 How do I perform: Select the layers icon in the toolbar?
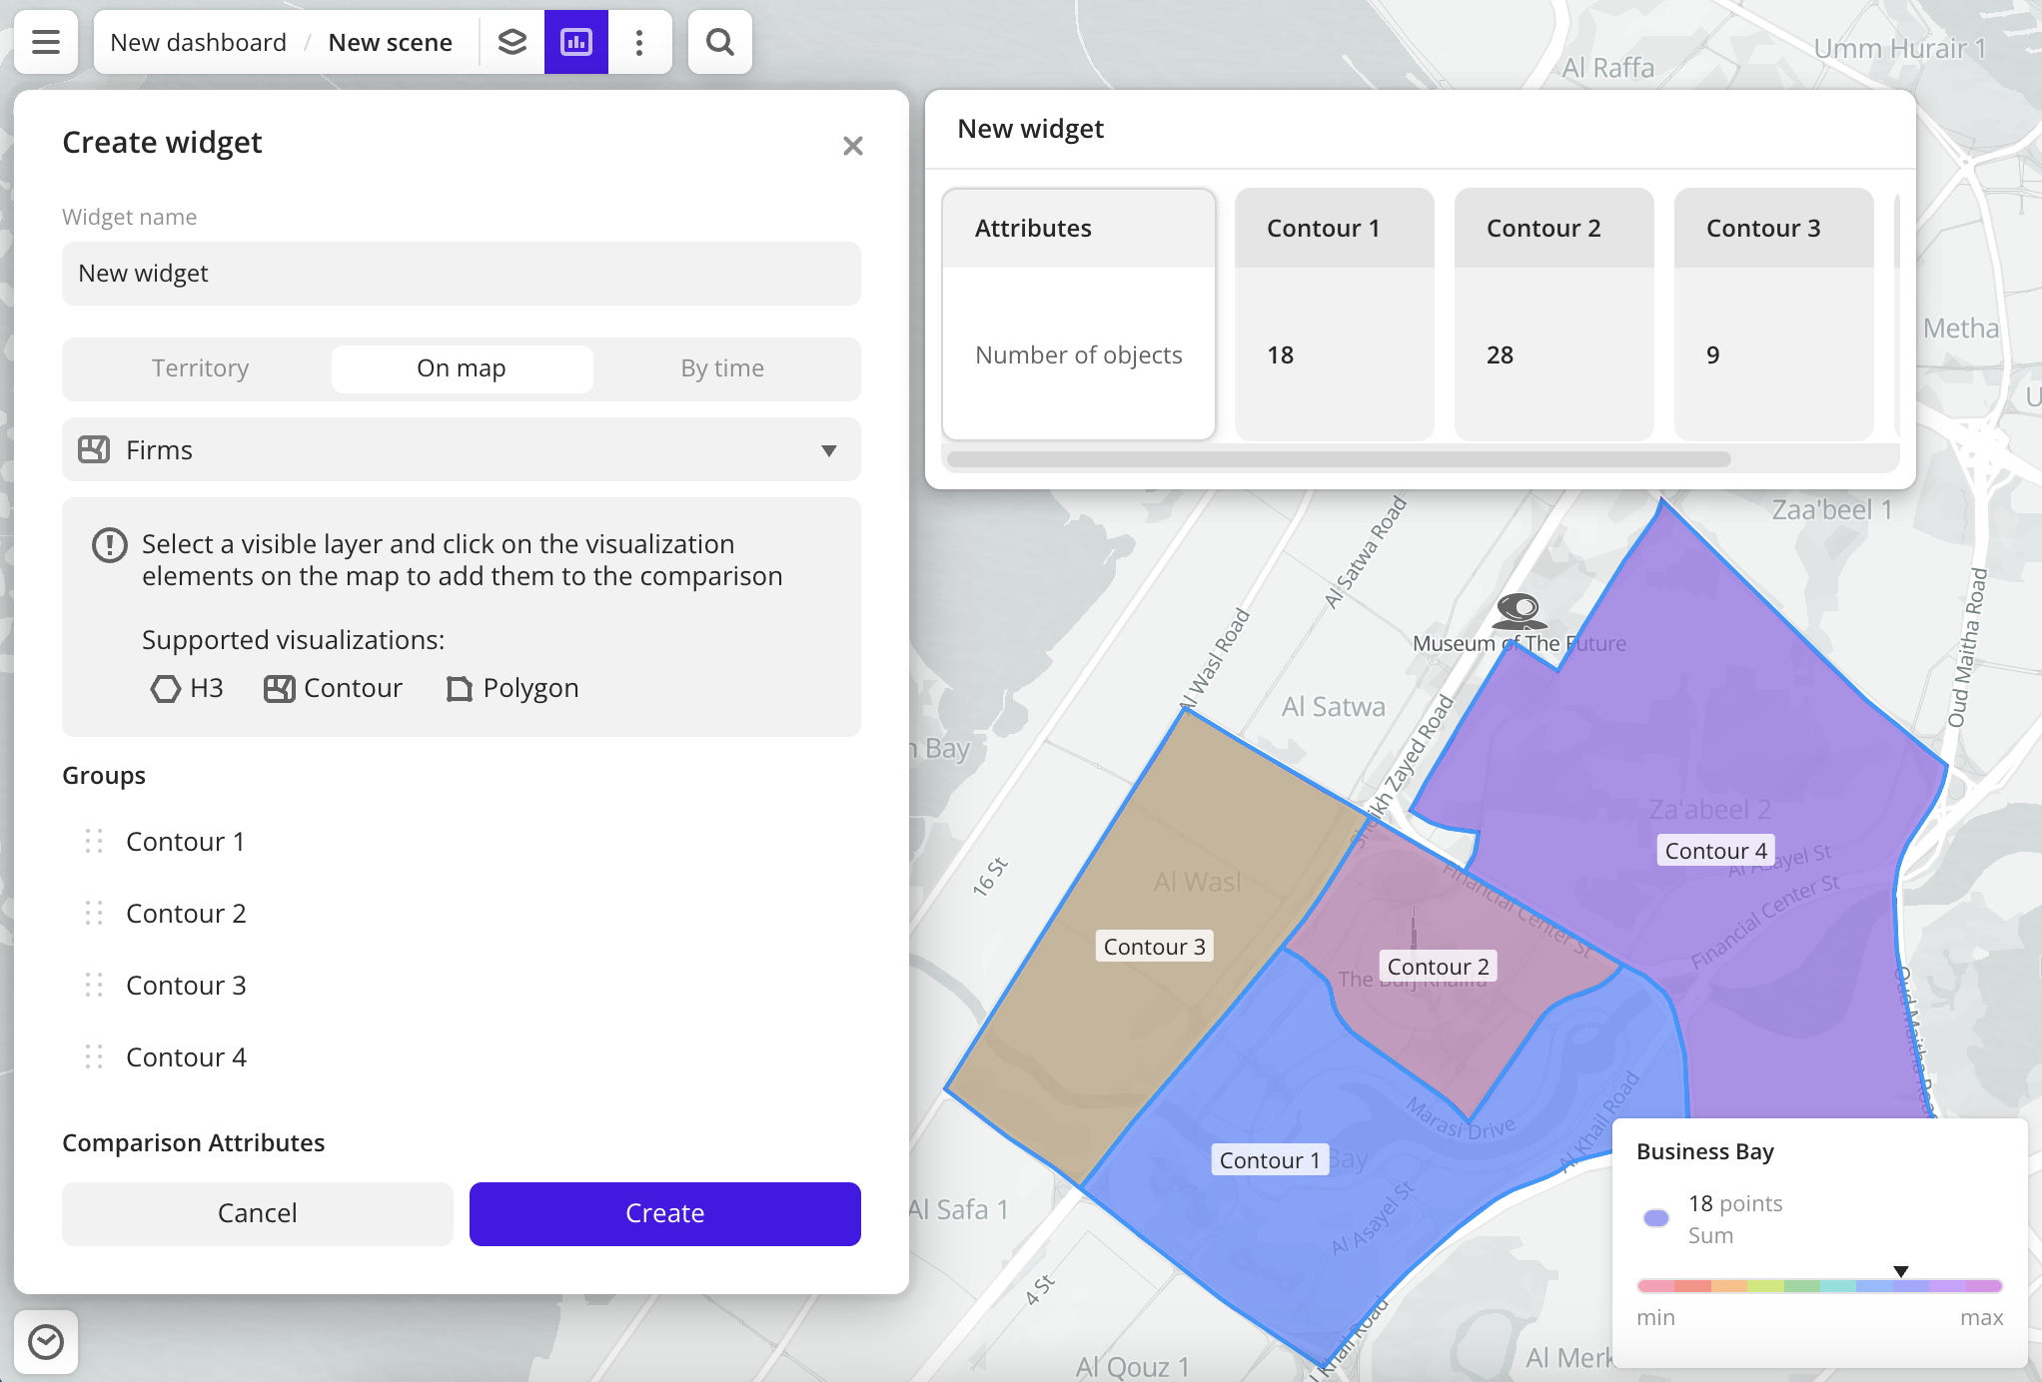(512, 42)
